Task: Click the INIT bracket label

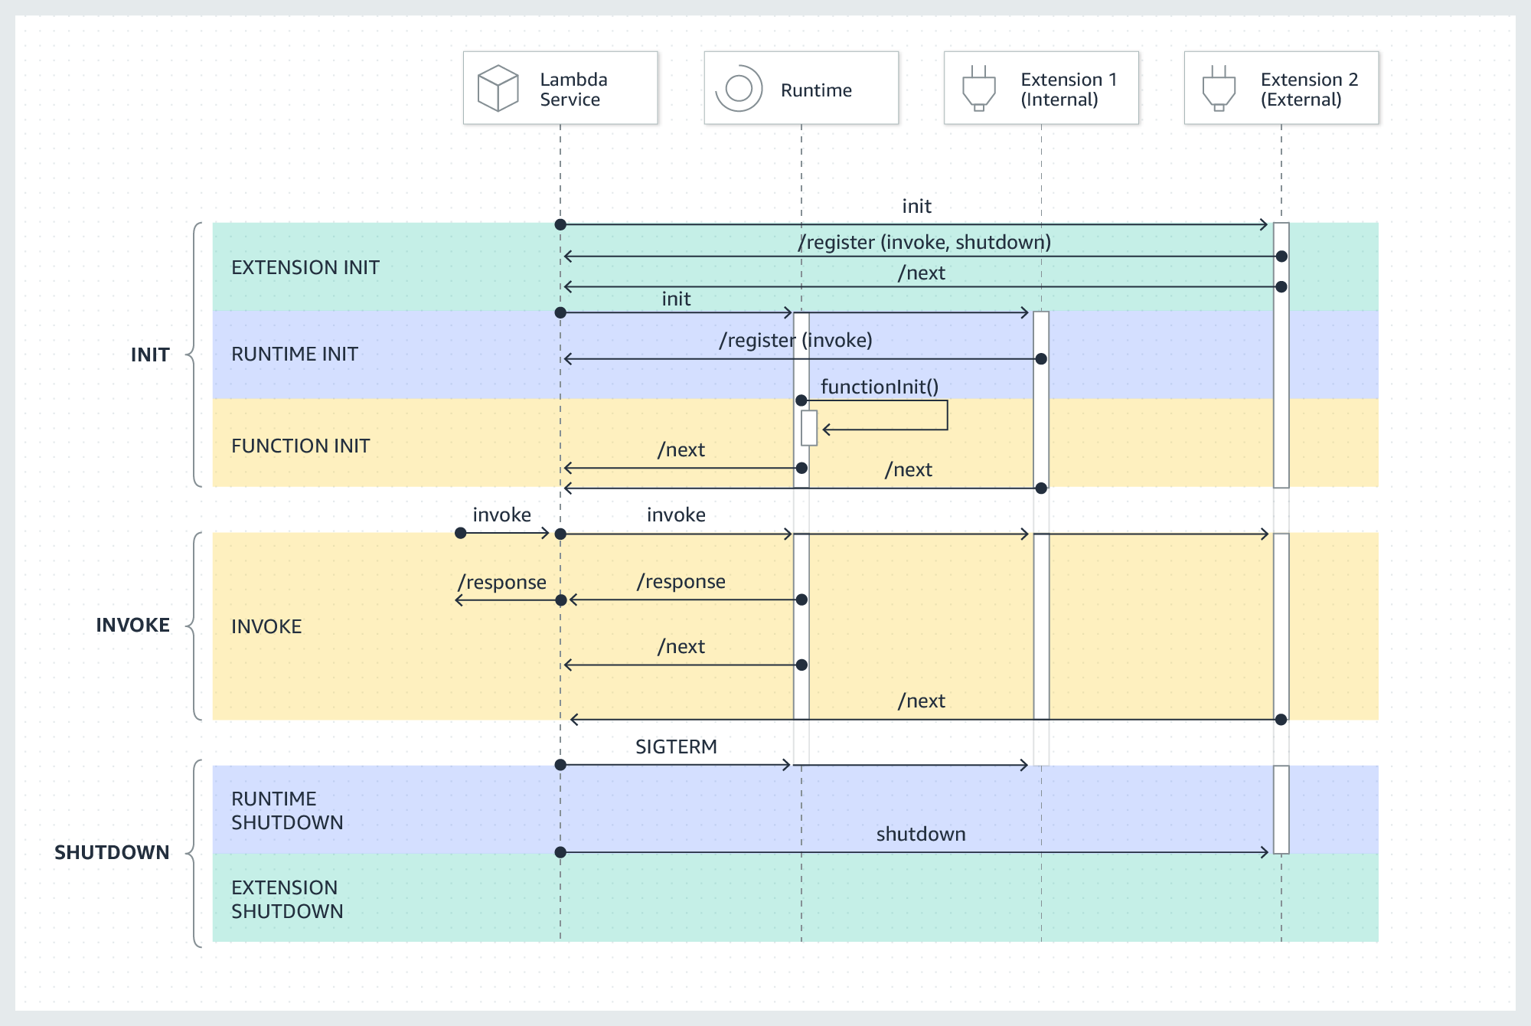Action: 151,354
